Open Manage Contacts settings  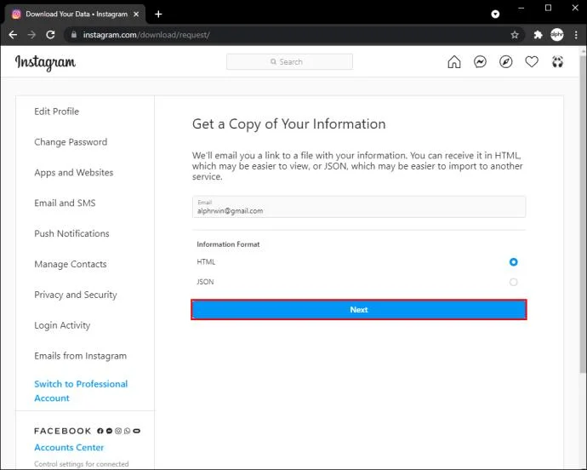(71, 264)
